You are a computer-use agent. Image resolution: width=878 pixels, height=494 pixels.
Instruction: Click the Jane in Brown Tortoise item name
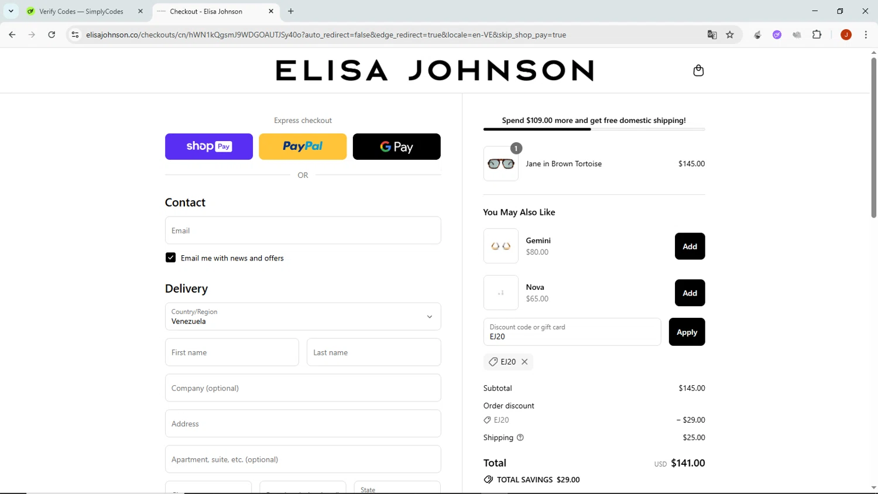[564, 164]
